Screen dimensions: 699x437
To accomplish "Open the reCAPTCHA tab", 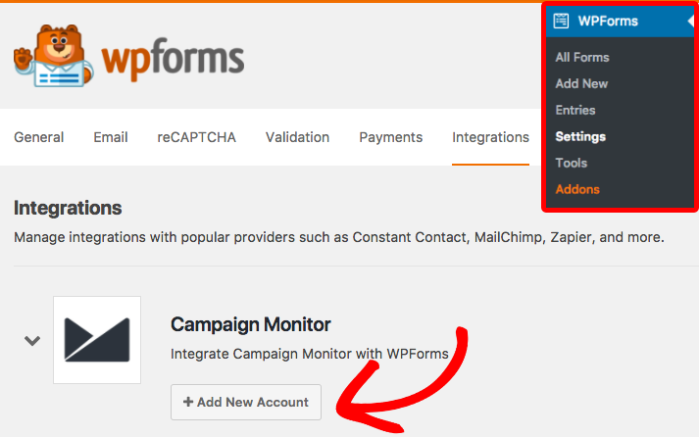I will point(197,137).
